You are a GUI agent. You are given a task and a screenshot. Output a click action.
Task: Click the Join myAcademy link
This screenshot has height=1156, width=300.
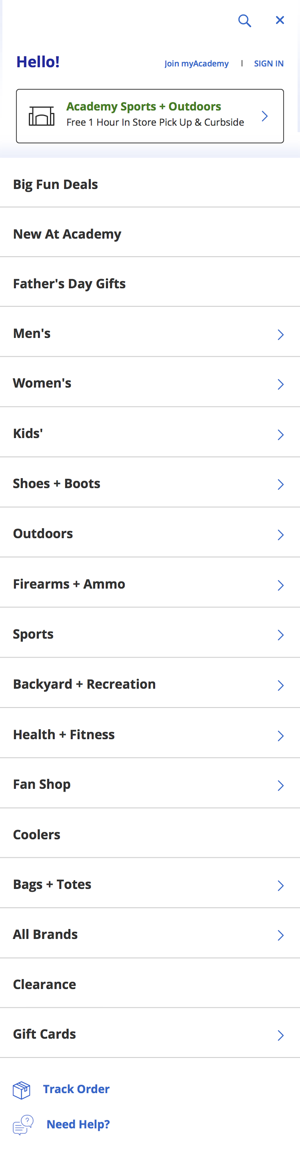196,63
